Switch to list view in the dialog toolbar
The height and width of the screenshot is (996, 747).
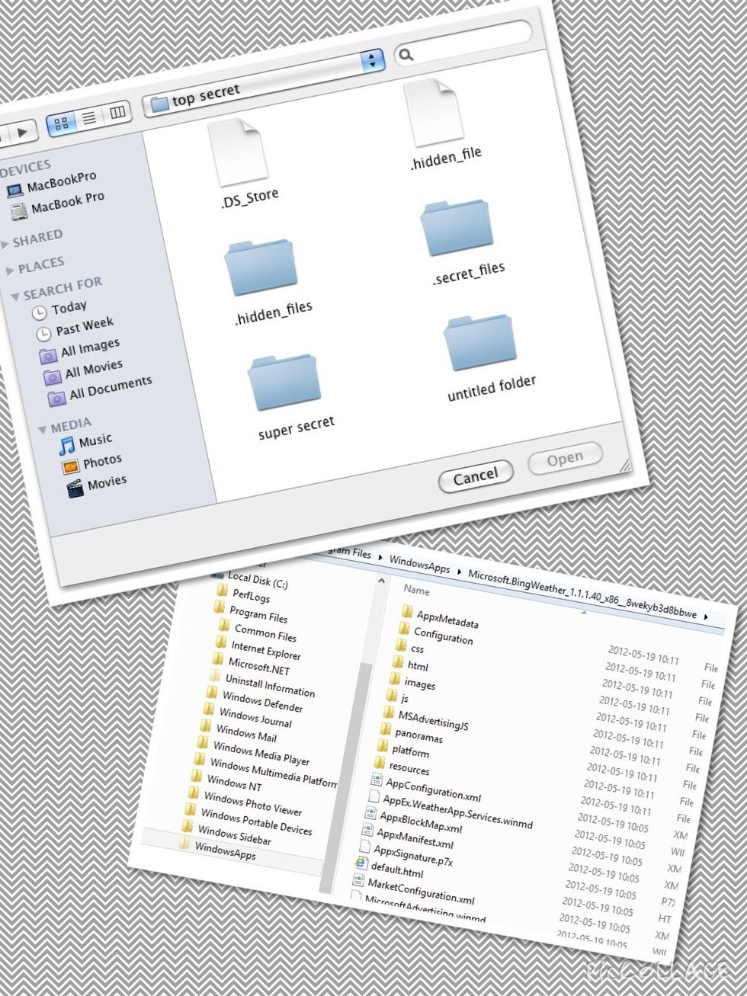[90, 117]
